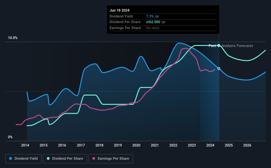Select the blue data point marker on Dividend Yield line
Viewport: 271px width, 168px height.
[219, 68]
